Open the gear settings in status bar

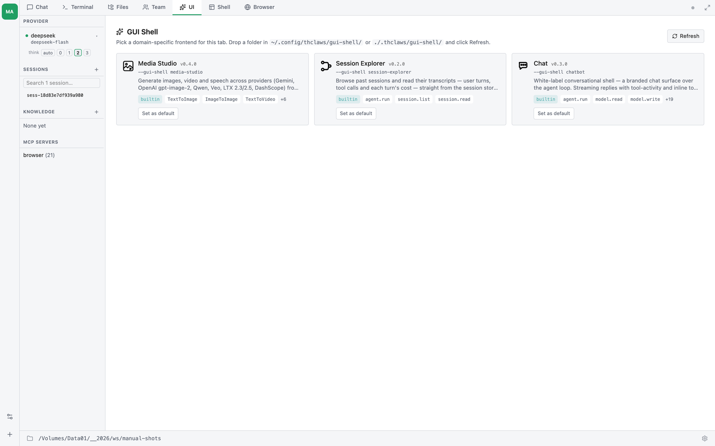coord(705,438)
